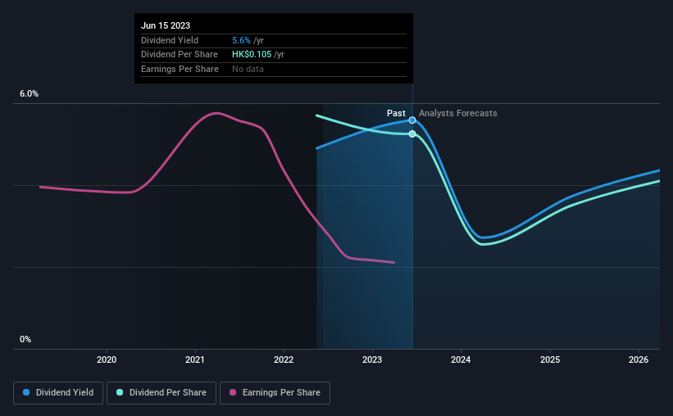Click the 5.6% dividend yield value
This screenshot has height=416, width=673.
click(x=241, y=40)
